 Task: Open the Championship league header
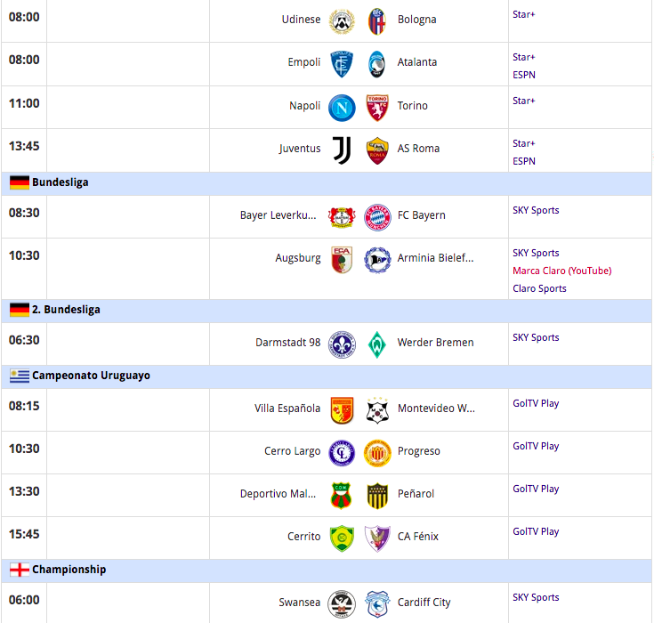(x=69, y=570)
